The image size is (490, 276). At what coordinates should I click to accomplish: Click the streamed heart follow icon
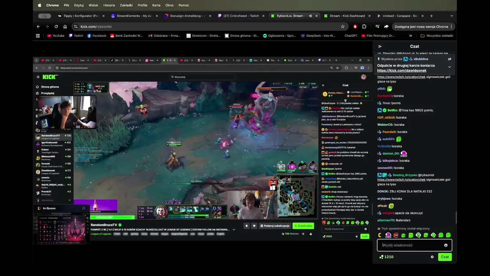point(254,226)
